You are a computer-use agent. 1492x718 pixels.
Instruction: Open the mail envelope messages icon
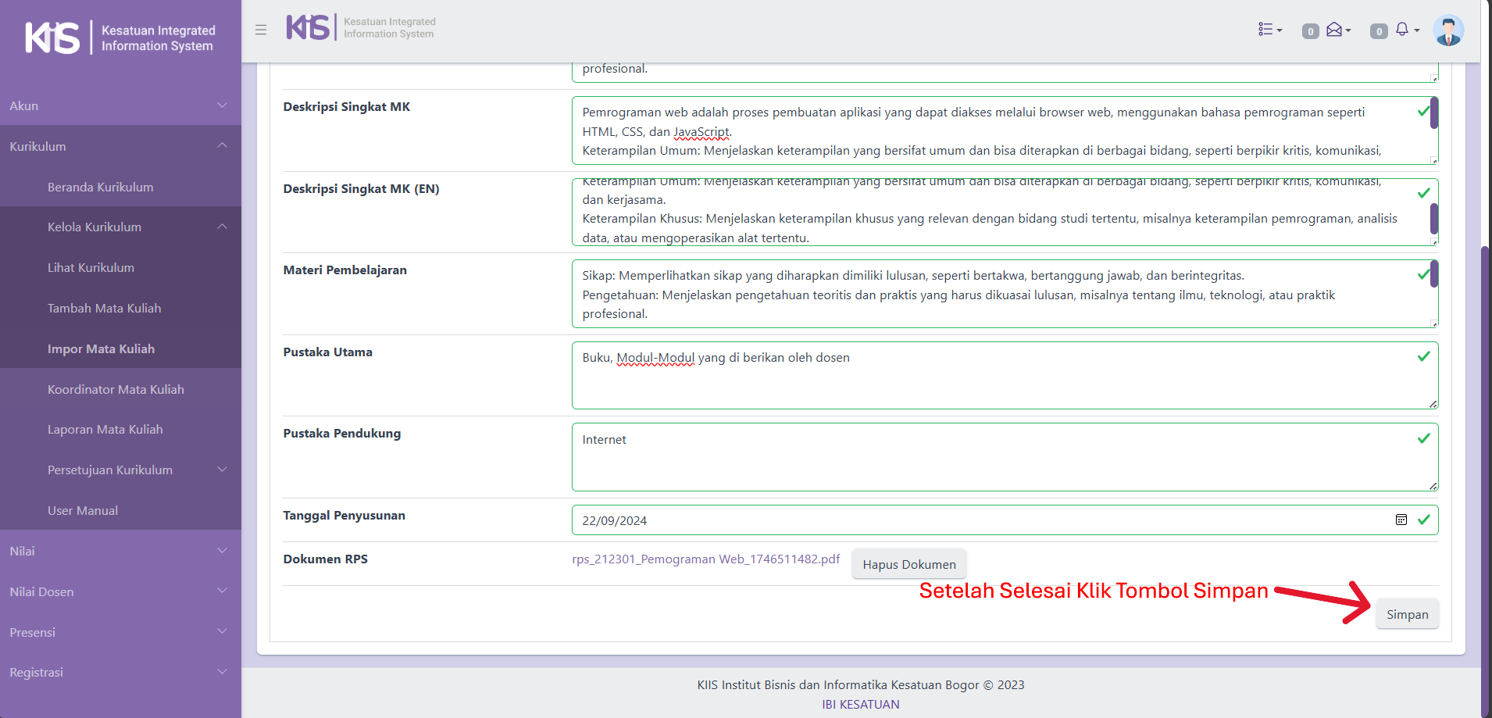(x=1337, y=30)
